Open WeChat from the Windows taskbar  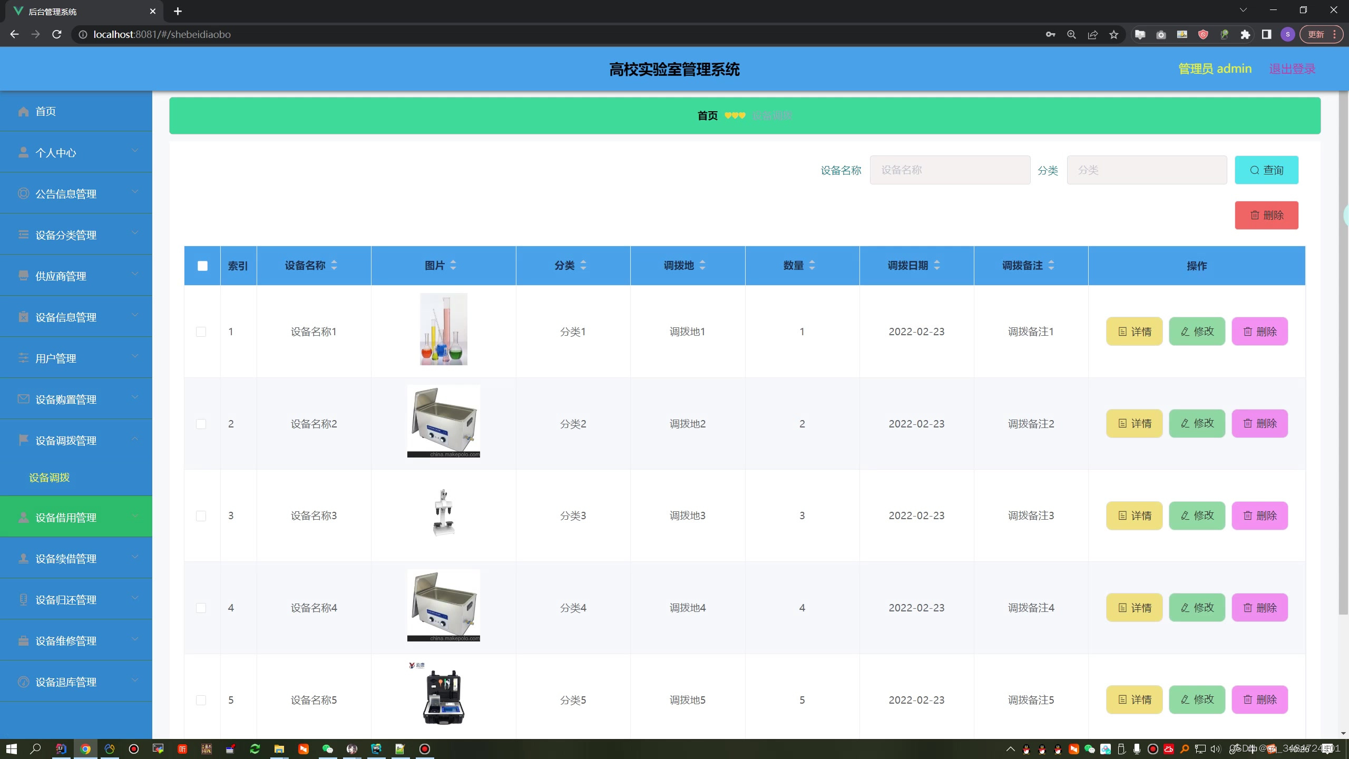click(327, 749)
